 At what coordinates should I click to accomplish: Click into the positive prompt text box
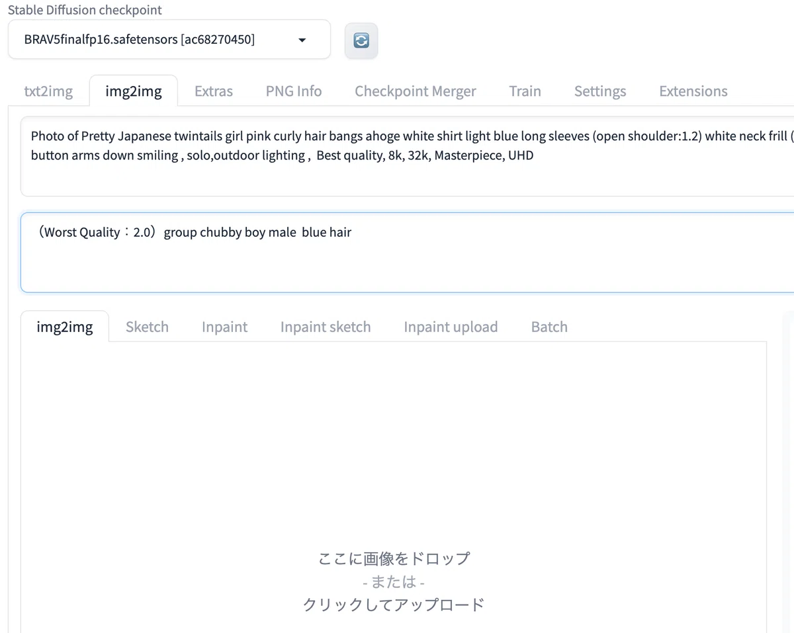pyautogui.click(x=407, y=157)
